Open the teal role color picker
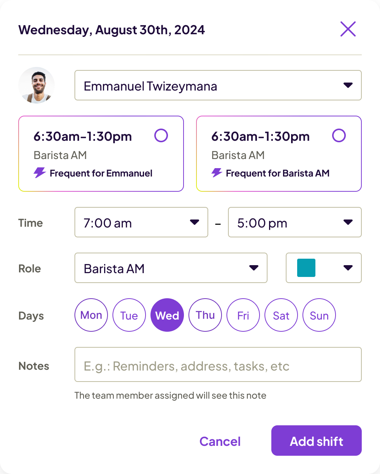 click(323, 268)
